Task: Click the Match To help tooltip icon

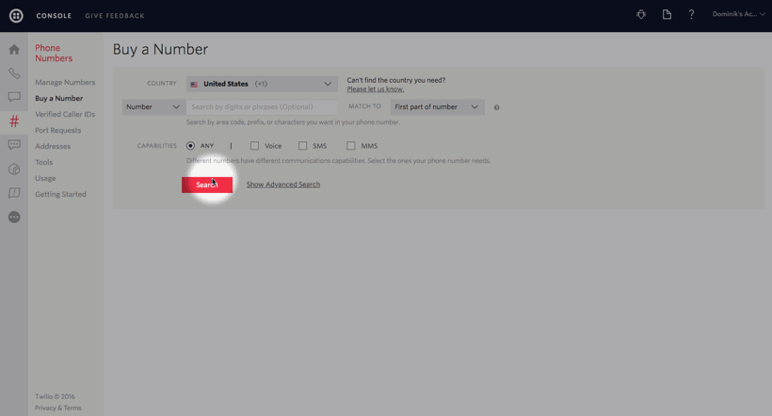Action: 497,107
